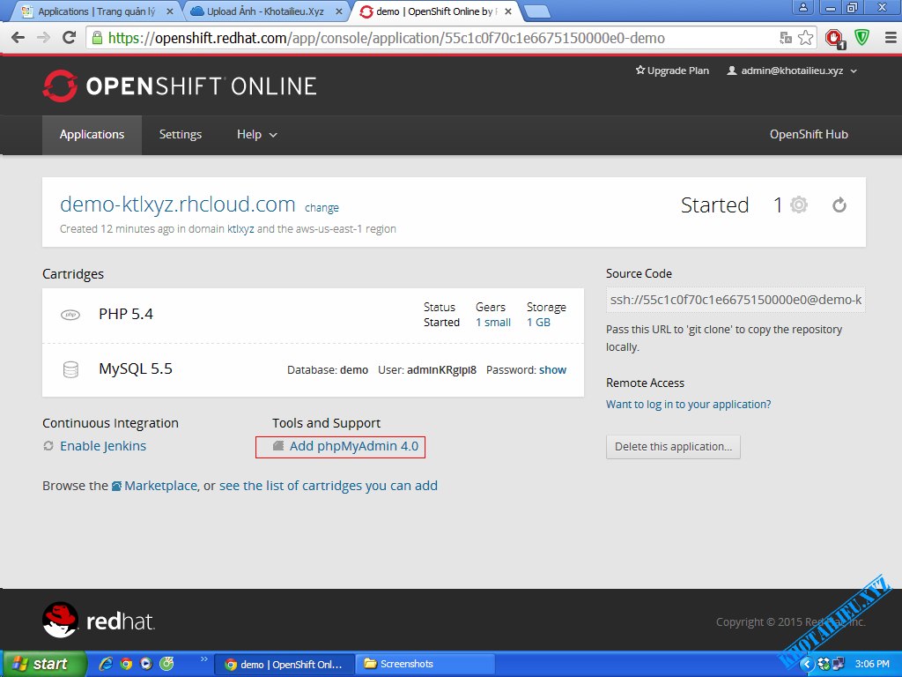Click the green shield extension icon
Screen dimensions: 902x677
862,38
